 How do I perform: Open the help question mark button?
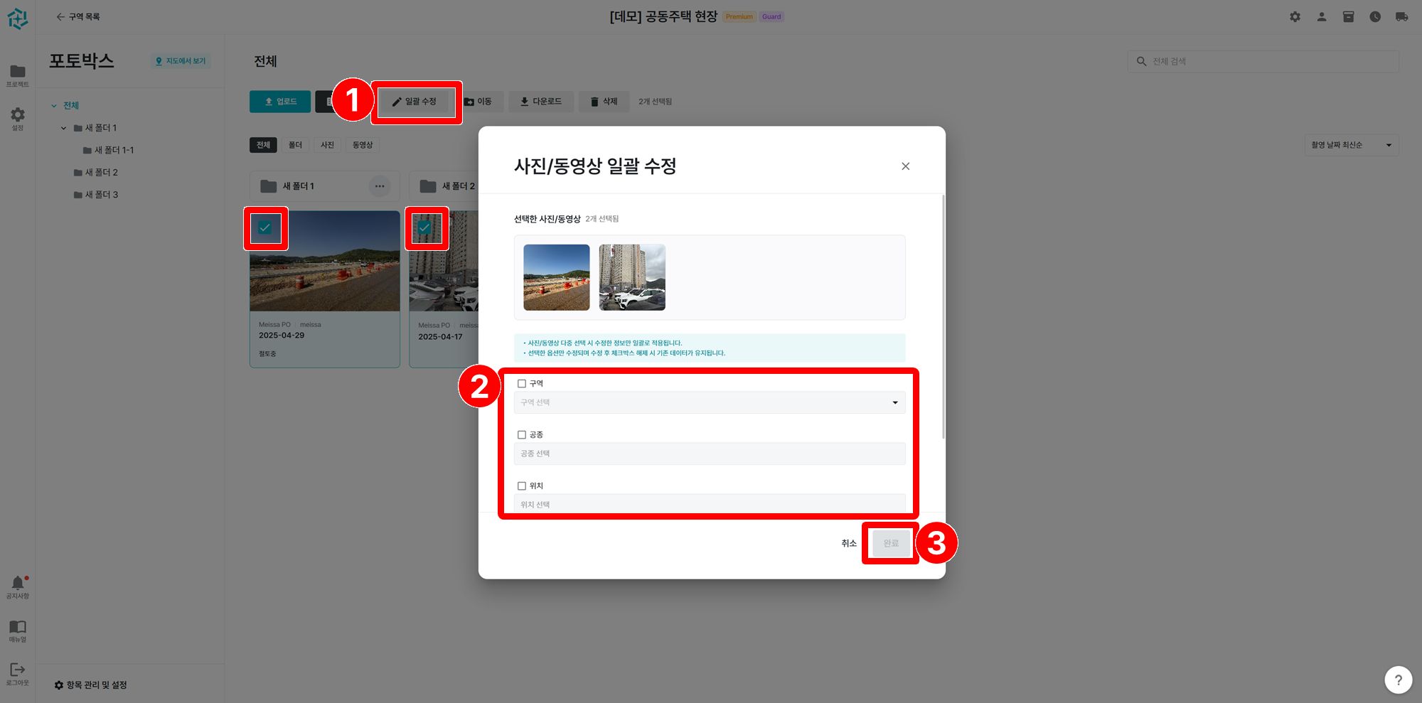pos(1398,680)
